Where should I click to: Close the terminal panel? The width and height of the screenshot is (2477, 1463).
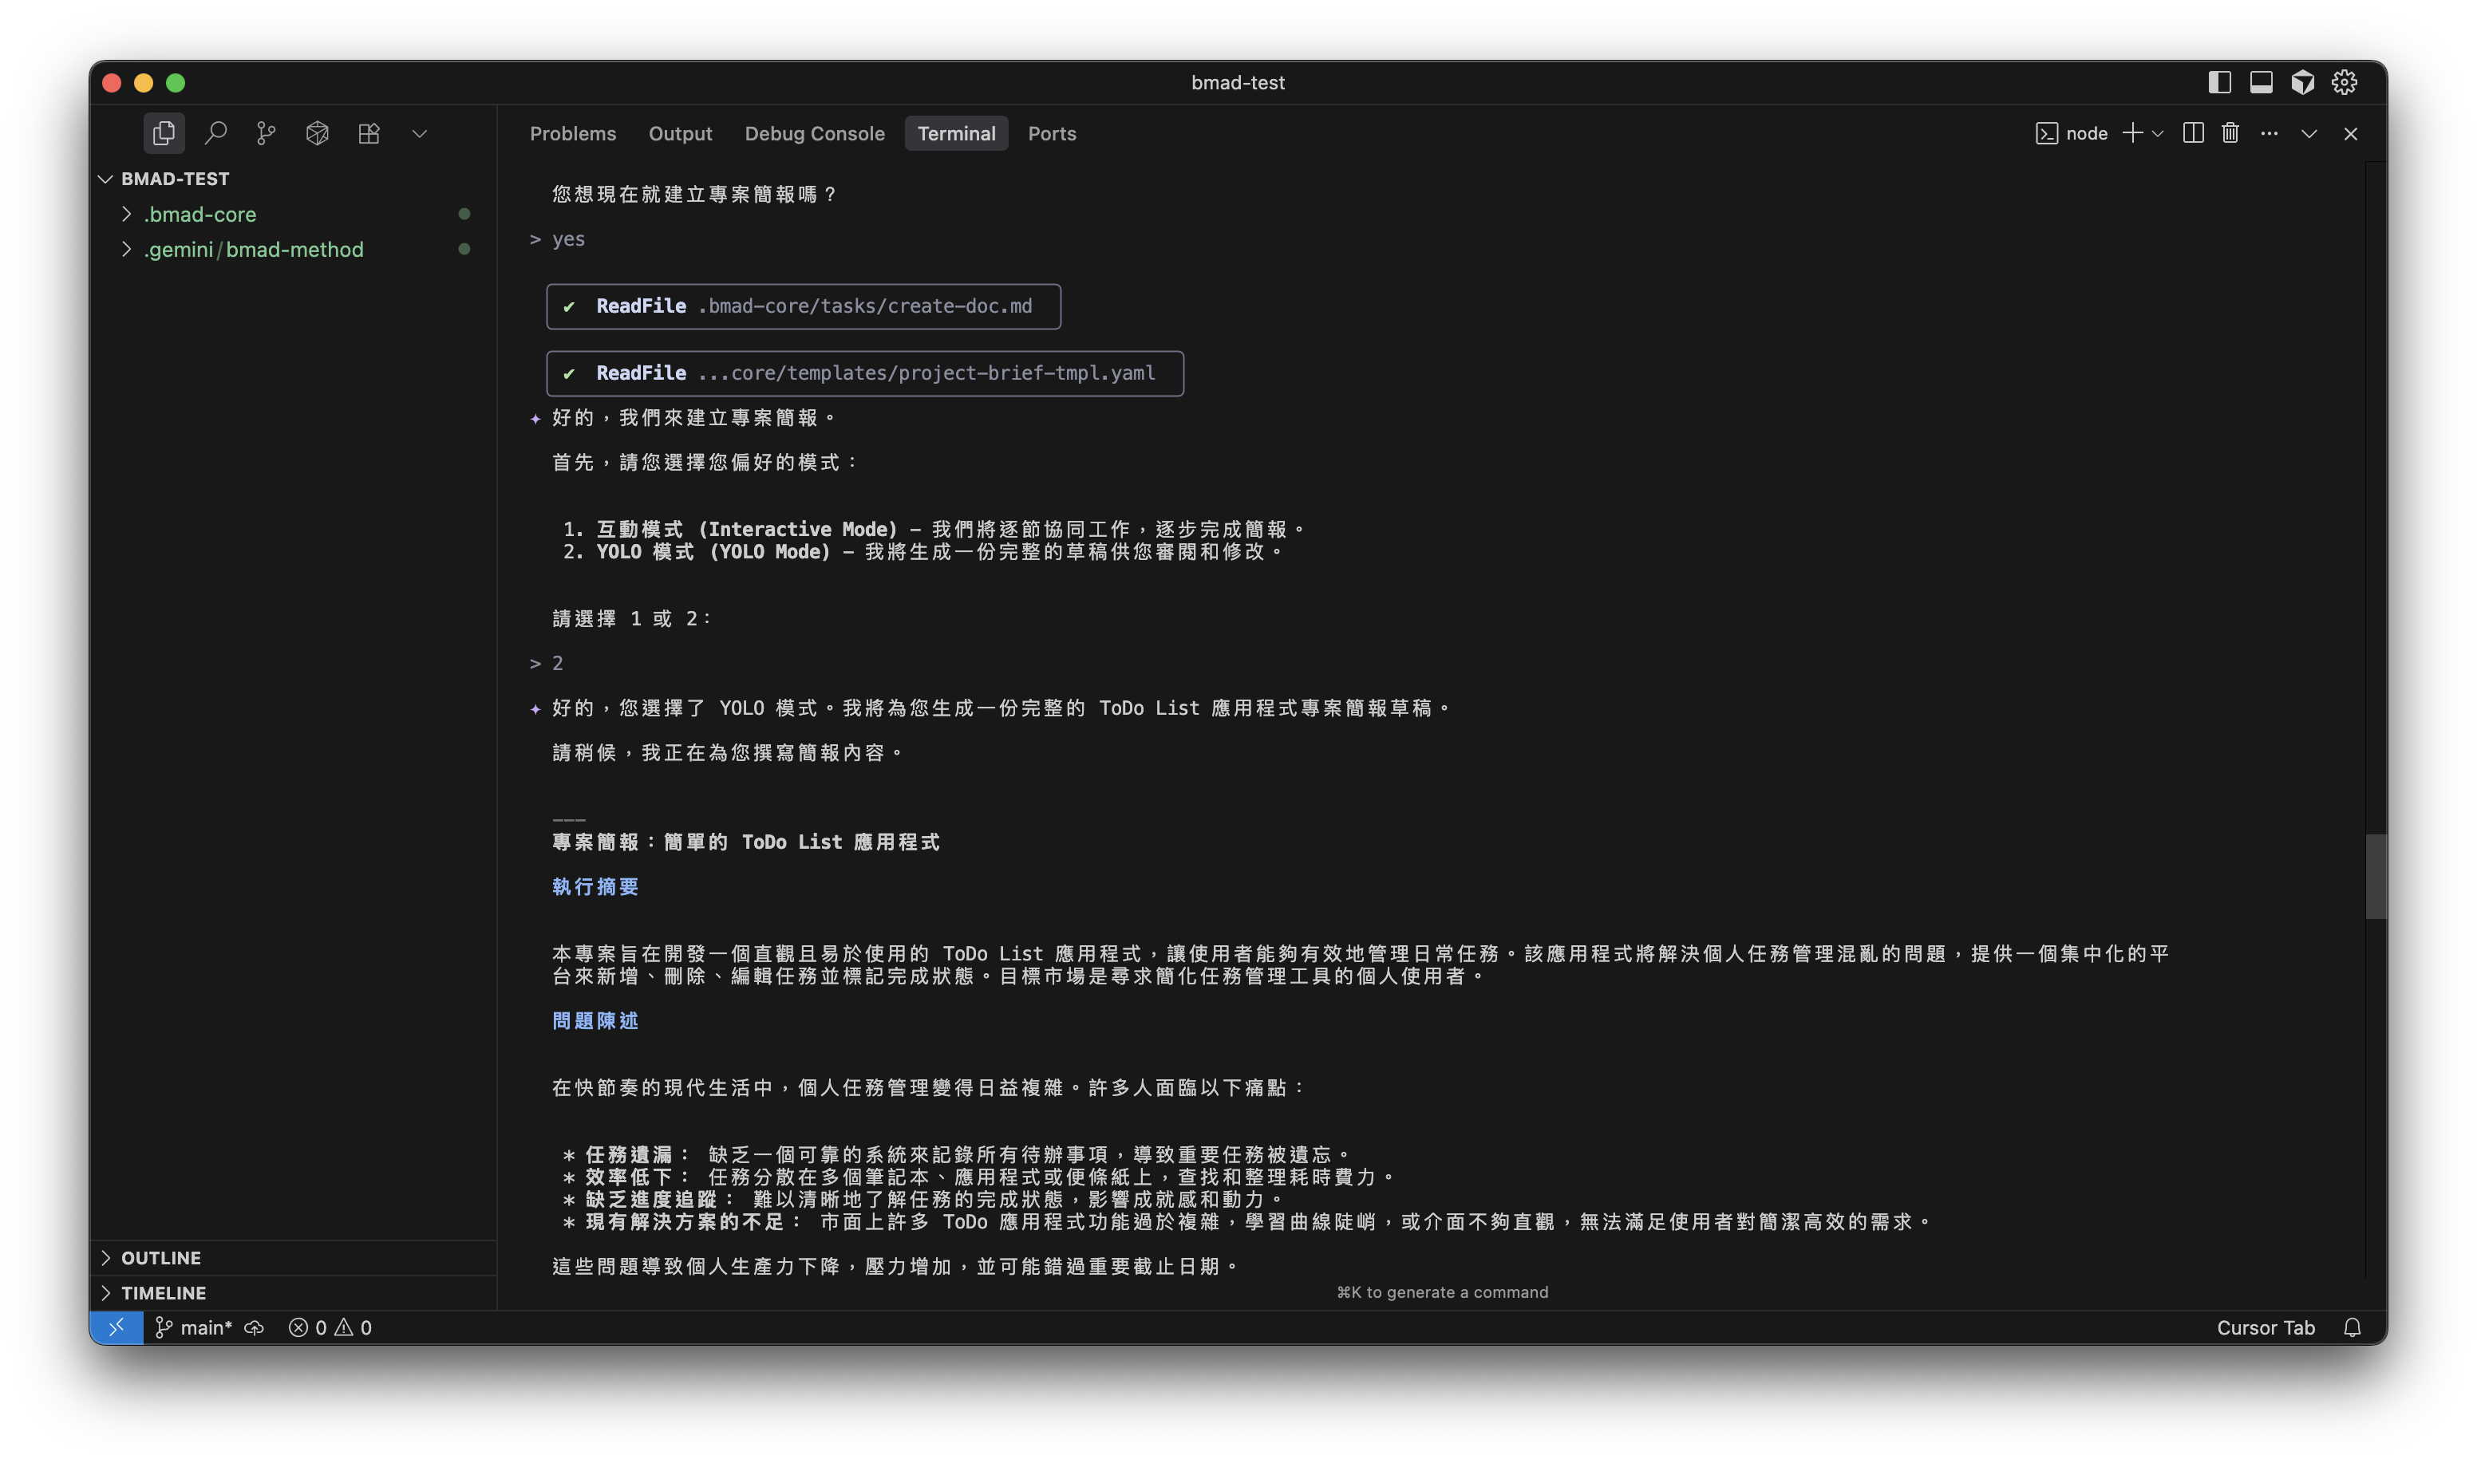pyautogui.click(x=2351, y=134)
